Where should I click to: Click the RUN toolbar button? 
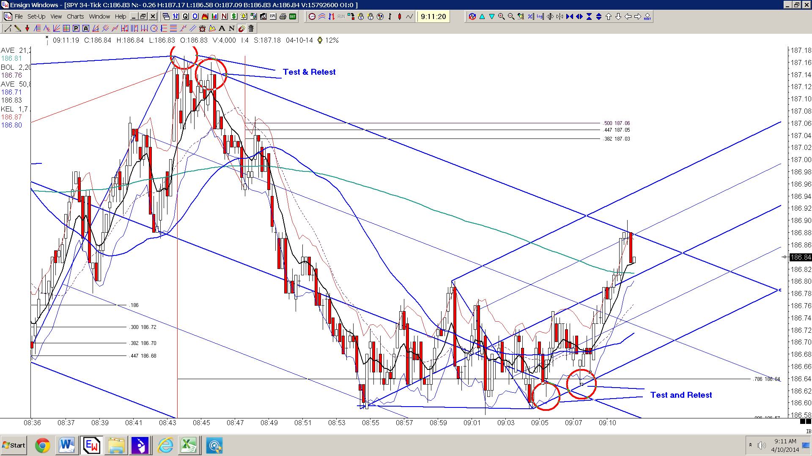(341, 16)
